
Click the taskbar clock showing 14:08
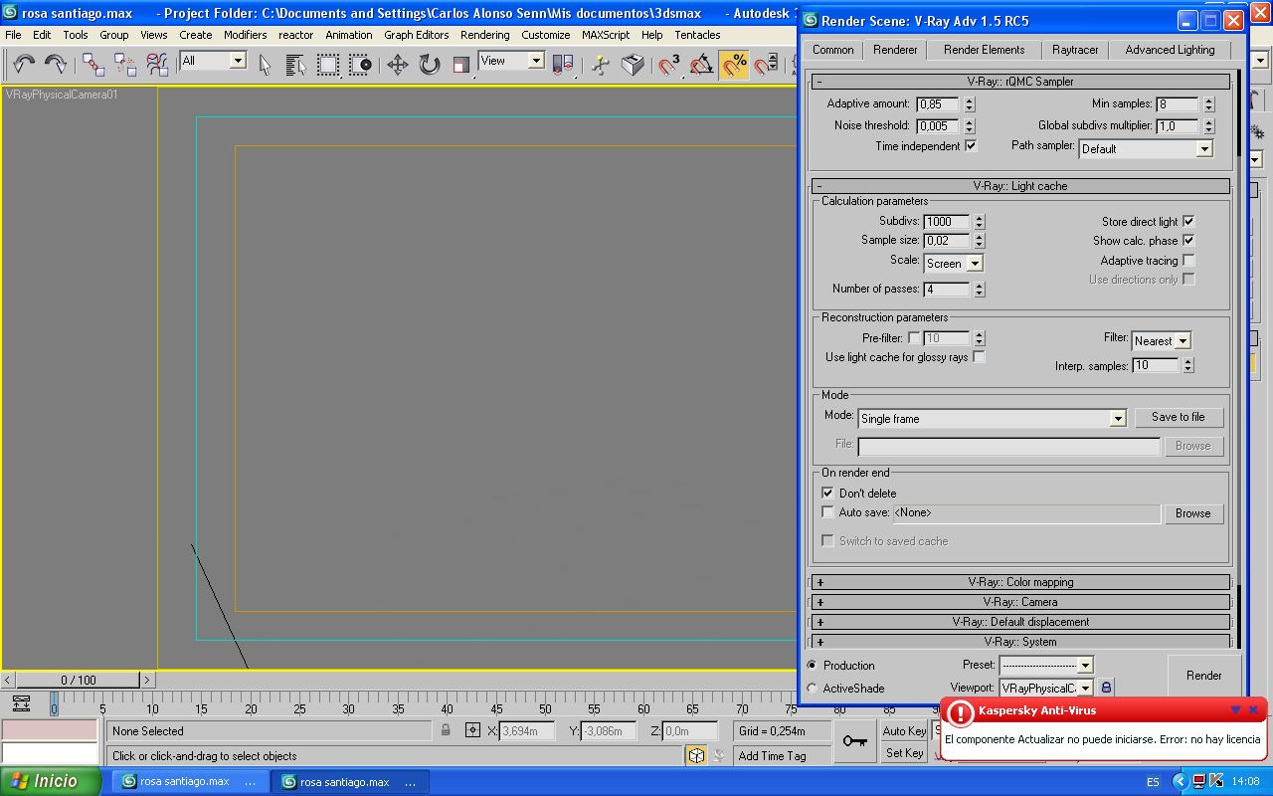click(x=1244, y=782)
